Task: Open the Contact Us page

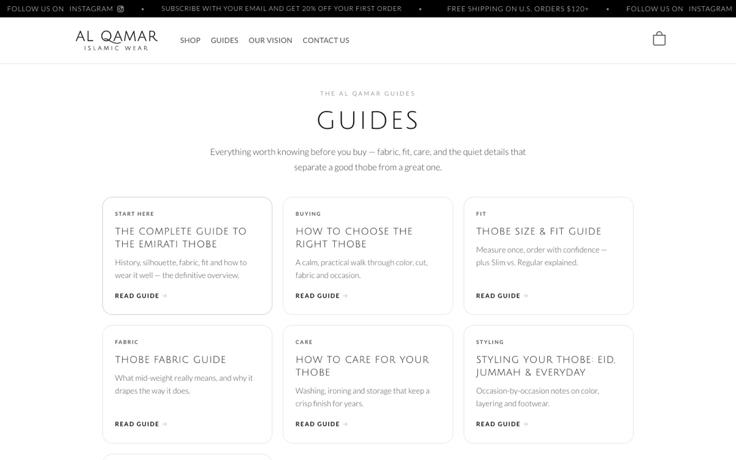Action: [326, 40]
